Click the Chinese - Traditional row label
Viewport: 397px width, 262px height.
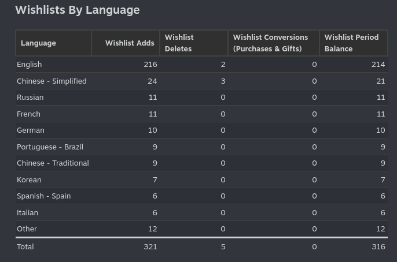[53, 163]
